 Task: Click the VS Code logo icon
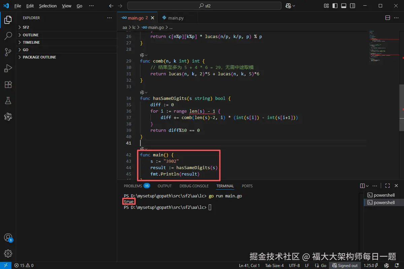(6, 6)
